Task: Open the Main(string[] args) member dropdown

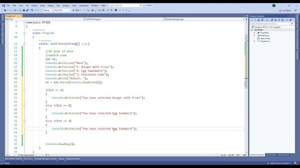Action: pos(205,19)
